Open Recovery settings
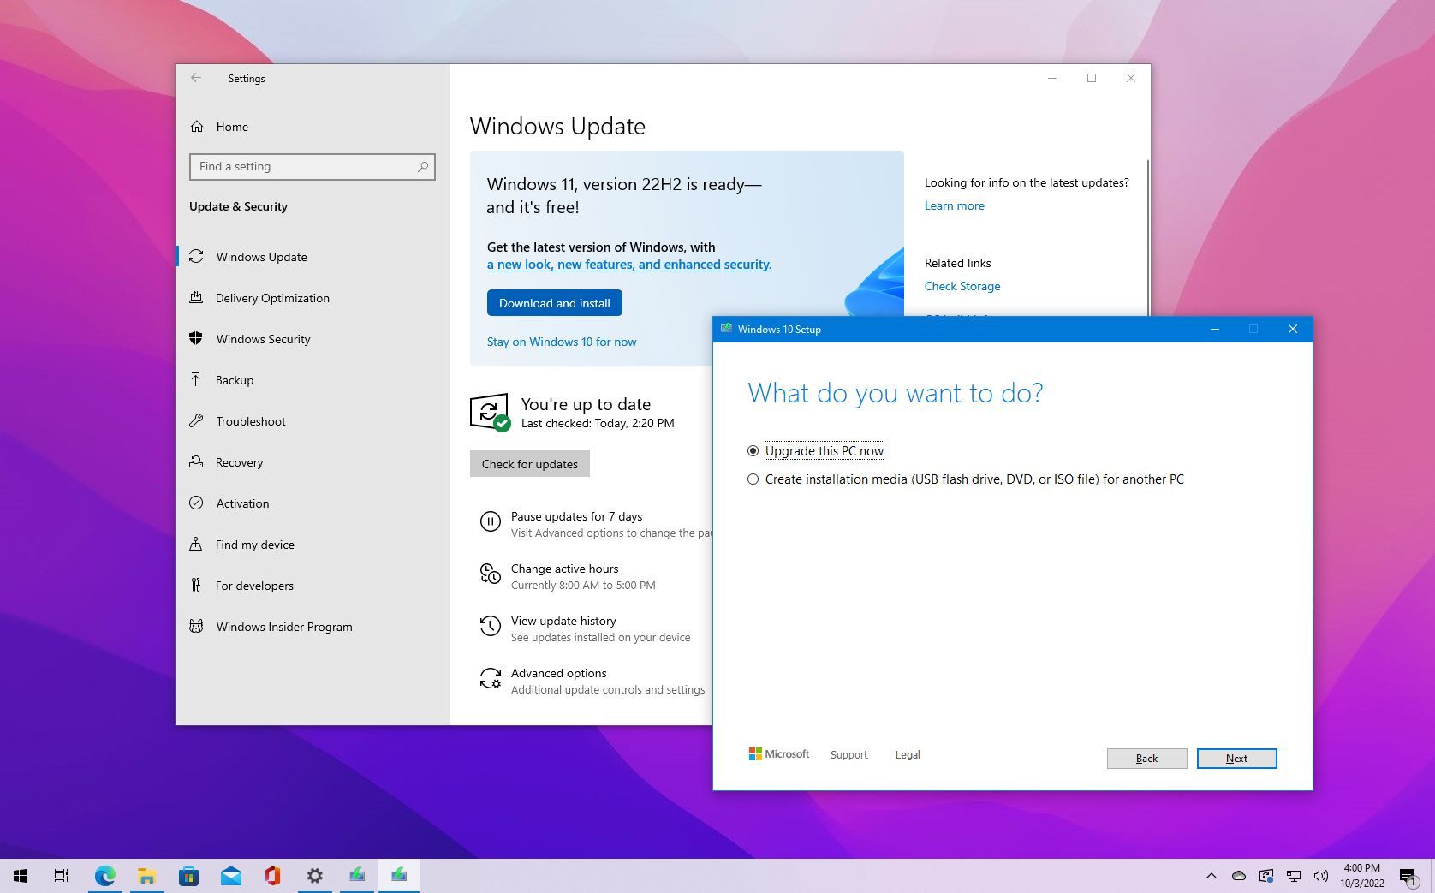1435x893 pixels. [x=239, y=462]
